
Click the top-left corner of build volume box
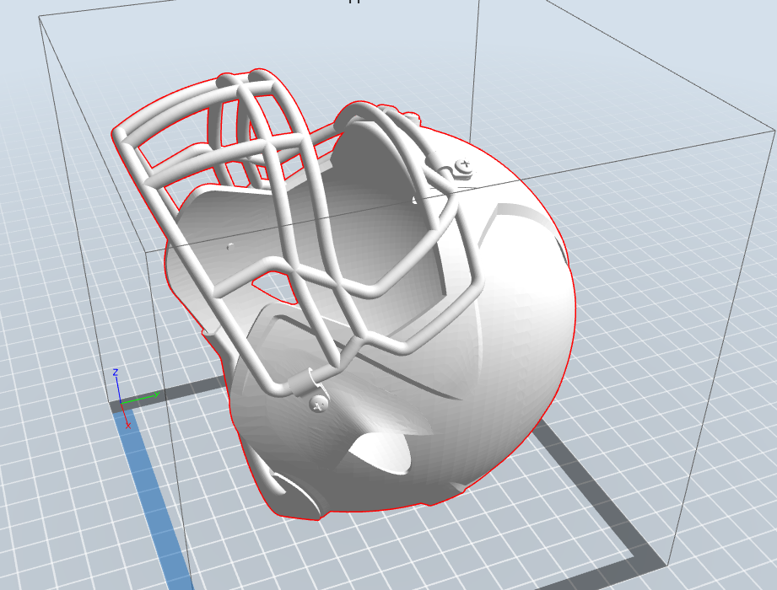40,18
